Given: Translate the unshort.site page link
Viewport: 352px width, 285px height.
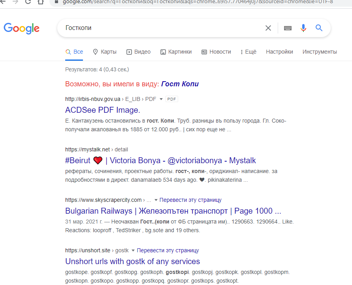Looking at the screenshot, I should pos(168,250).
